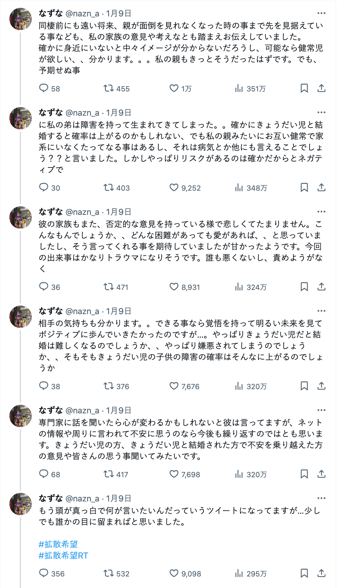This screenshot has height=588, width=342.
Task: Click the retweet icon showing 455
Action: tap(108, 88)
